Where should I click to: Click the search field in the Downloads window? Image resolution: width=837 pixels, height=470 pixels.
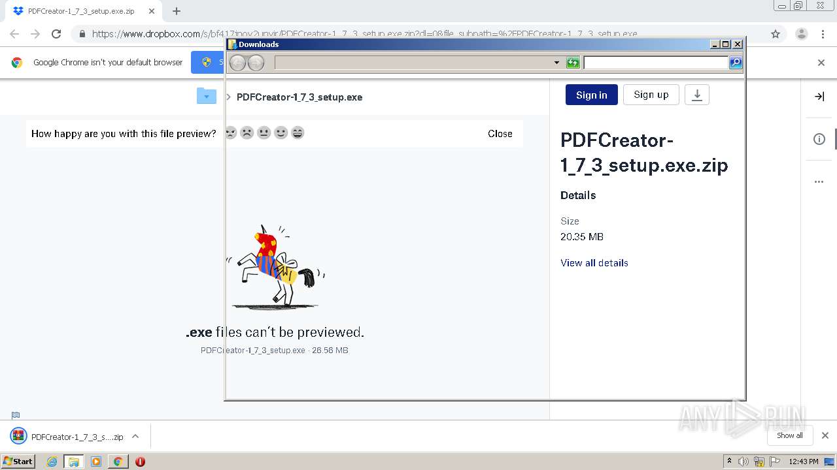656,63
